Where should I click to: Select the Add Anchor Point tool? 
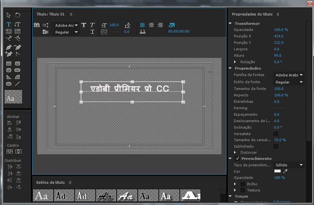click(x=9, y=54)
